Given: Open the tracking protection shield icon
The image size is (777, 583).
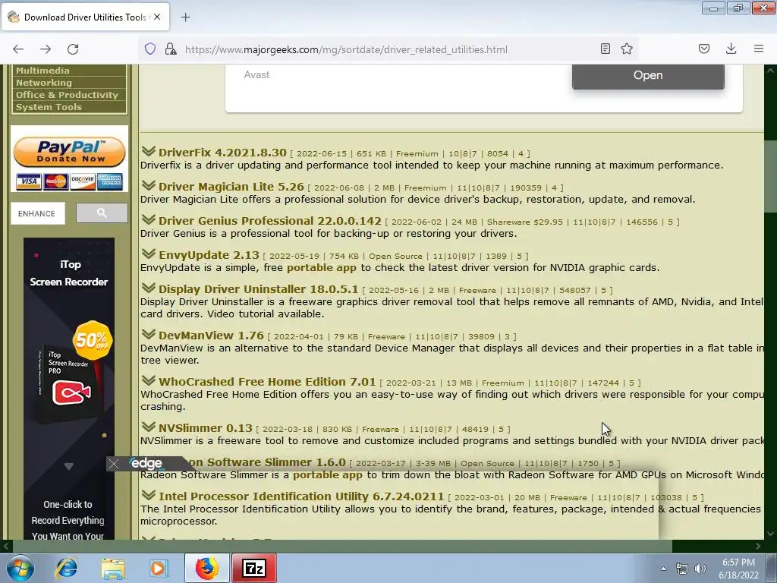Looking at the screenshot, I should [x=150, y=49].
